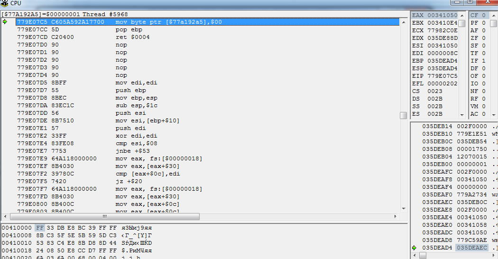Click highlighted stack value 035DEAEC

(471, 248)
